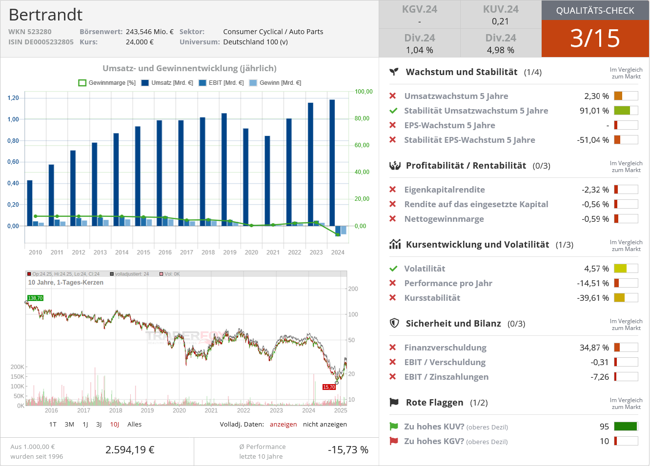Click the Kurs 24,000 € value
Viewport: 650px width, 466px height.
(140, 42)
